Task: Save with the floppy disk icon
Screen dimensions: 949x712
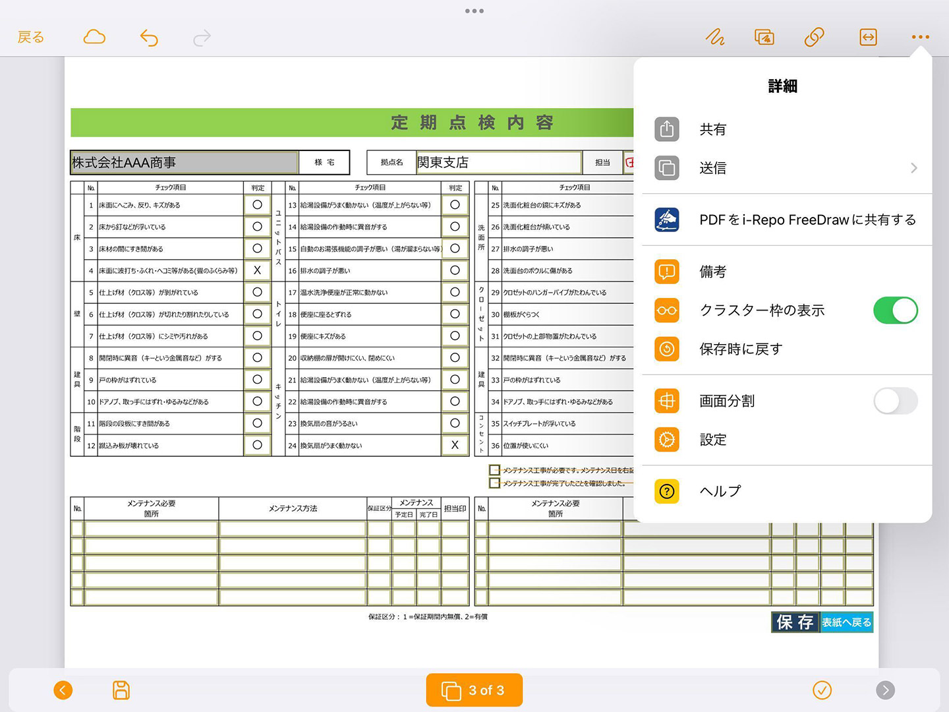Action: coord(121,690)
